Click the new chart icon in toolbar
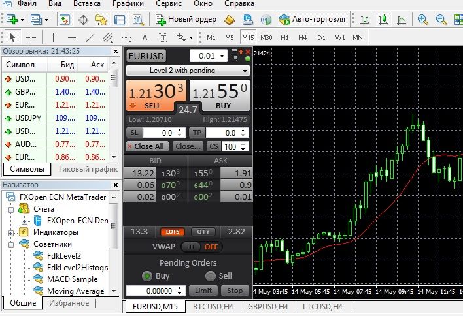The image size is (463, 316). tap(12, 20)
